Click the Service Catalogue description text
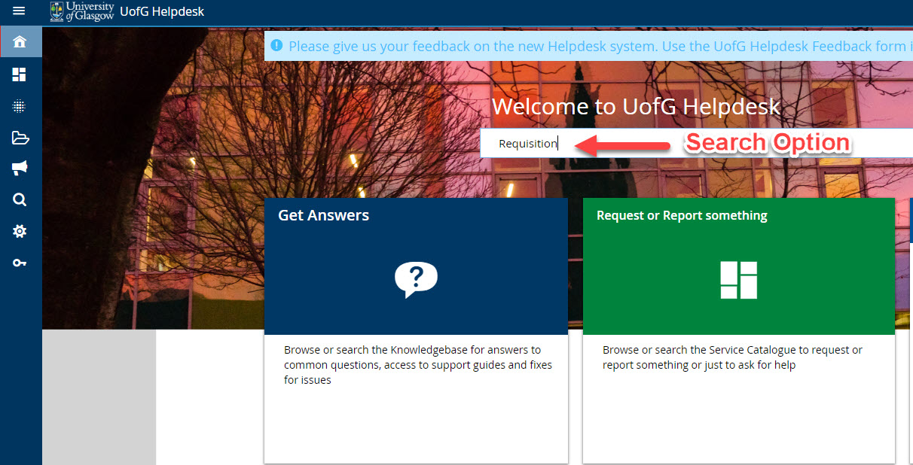This screenshot has height=465, width=913. click(x=732, y=357)
